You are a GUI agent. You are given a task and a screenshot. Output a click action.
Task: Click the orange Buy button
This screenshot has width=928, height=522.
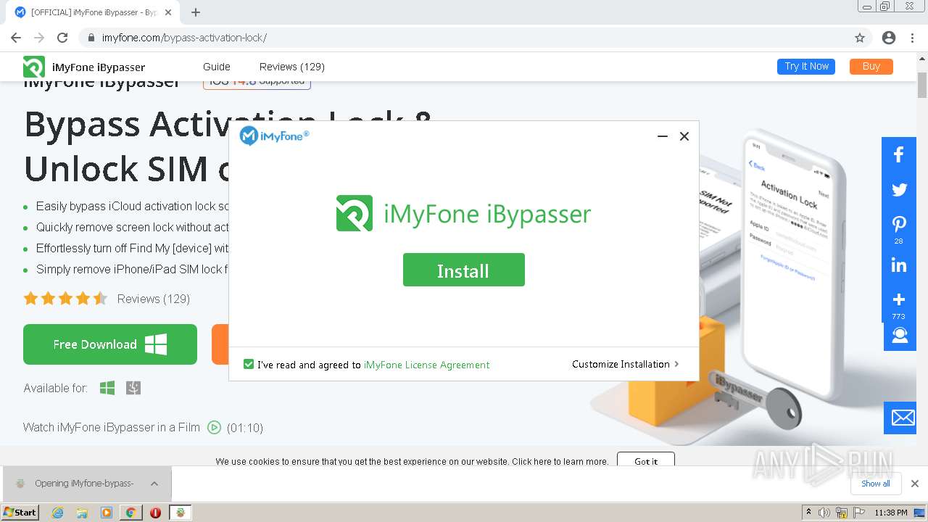[871, 66]
